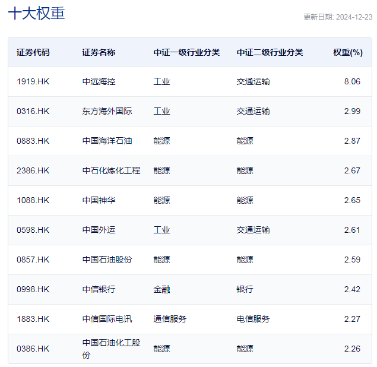Image resolution: width=377 pixels, height=367 pixels.
Task: Select the 金融 industry cell
Action: [x=161, y=289]
